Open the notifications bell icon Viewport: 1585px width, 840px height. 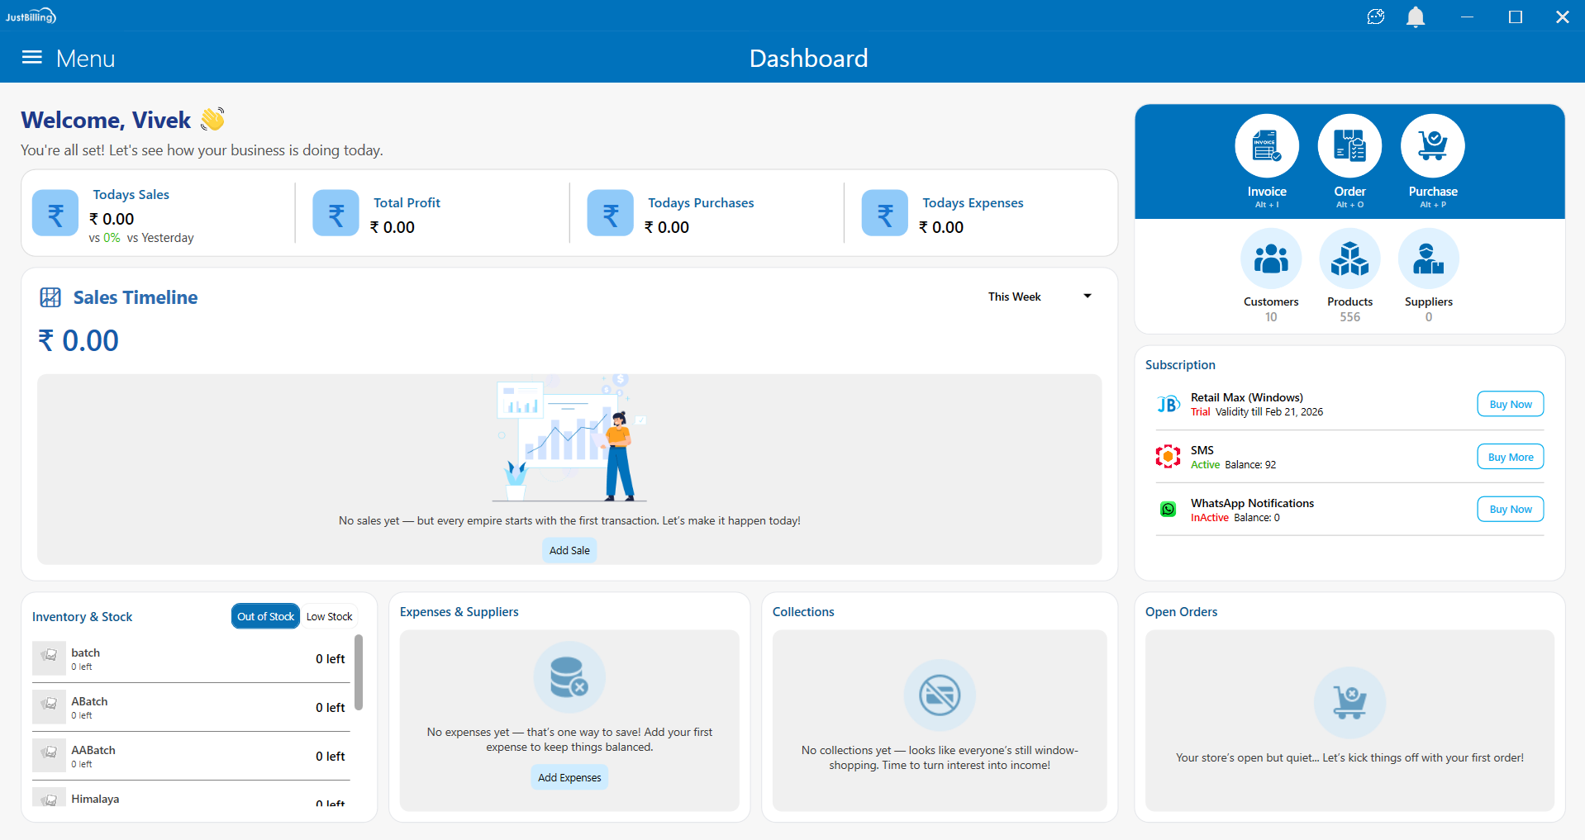pyautogui.click(x=1416, y=17)
